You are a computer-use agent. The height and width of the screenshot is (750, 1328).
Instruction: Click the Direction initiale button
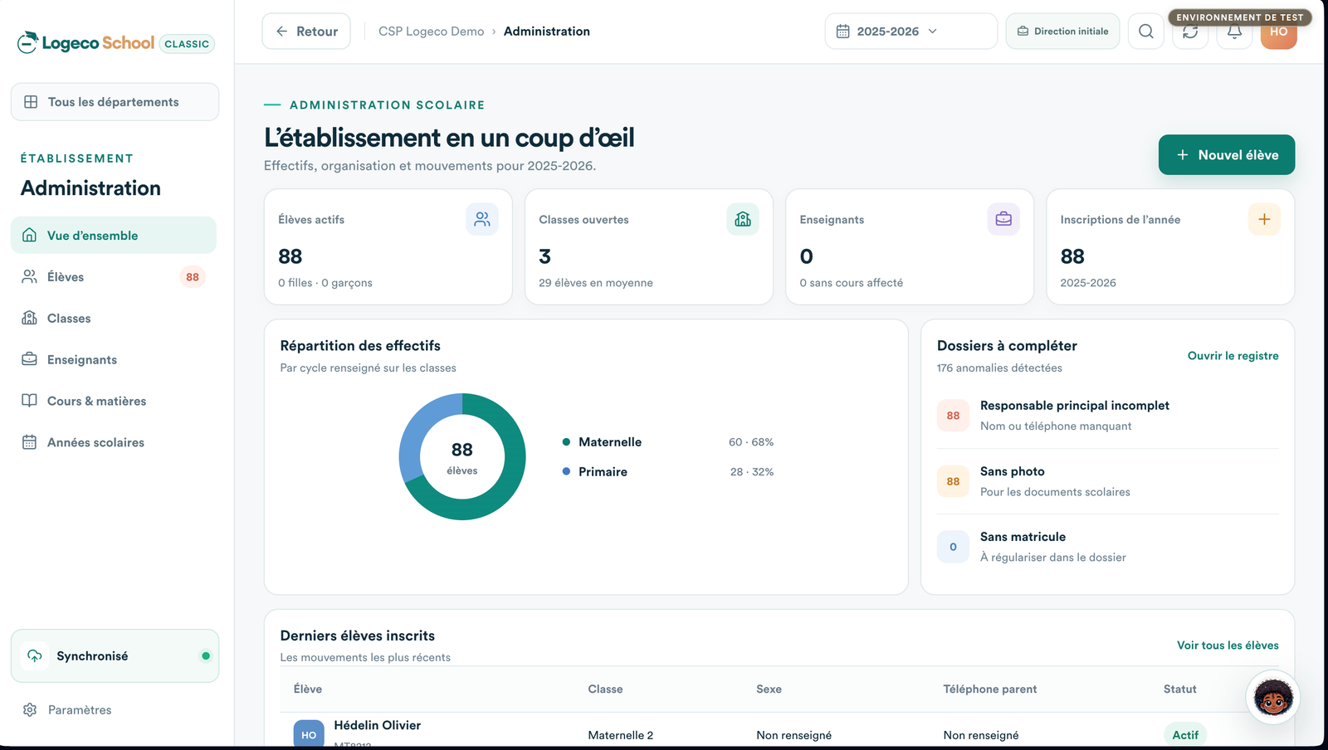coord(1062,32)
